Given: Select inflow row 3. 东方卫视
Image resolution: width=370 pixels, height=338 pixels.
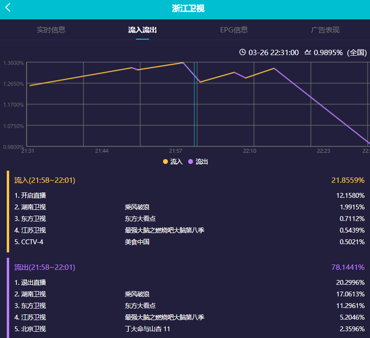Looking at the screenshot, I should point(190,219).
